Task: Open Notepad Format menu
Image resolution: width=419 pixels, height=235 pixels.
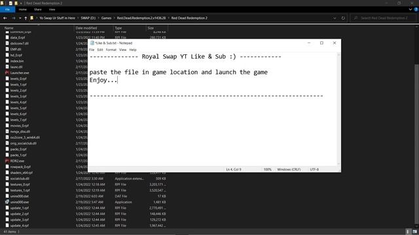Action: coord(111,50)
